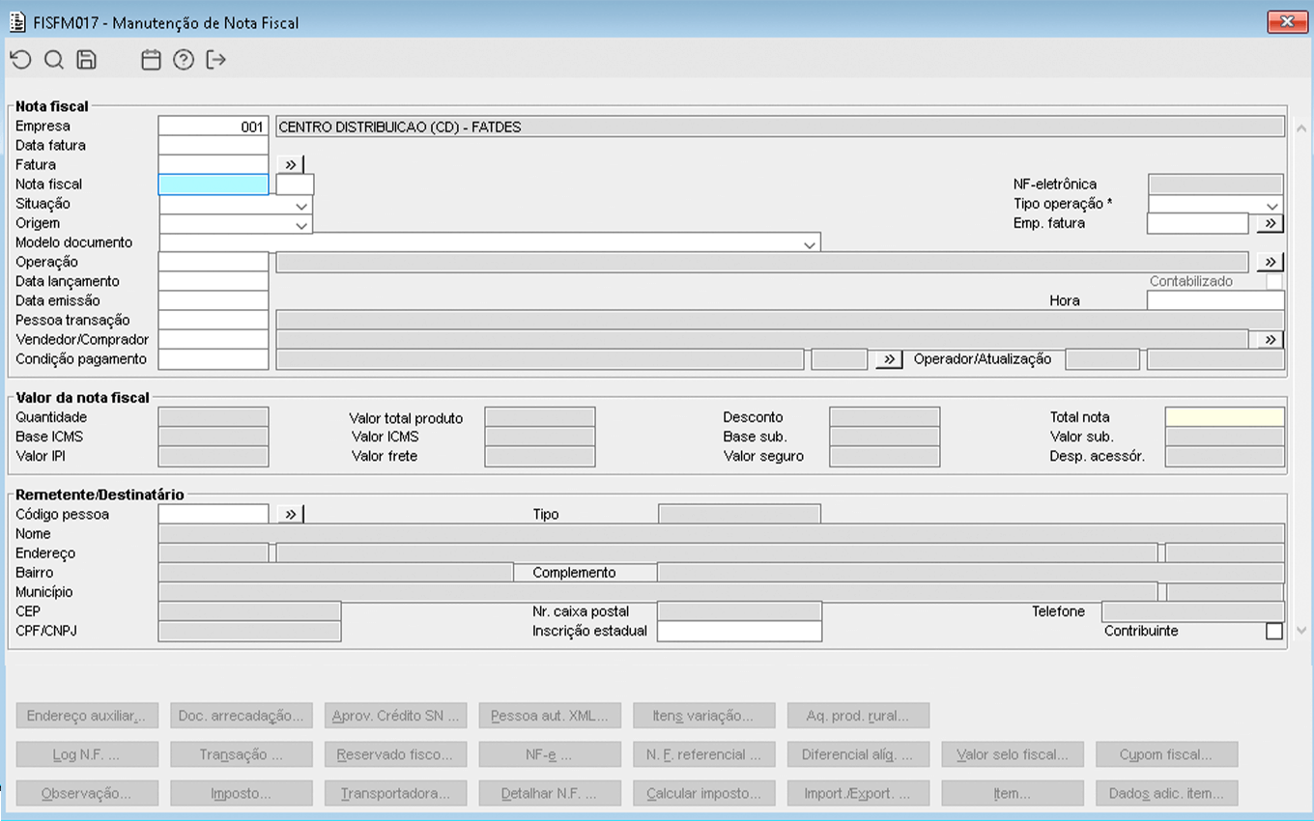Click the scroll down arrow on right scrollbar
The height and width of the screenshot is (821, 1314).
(x=1300, y=630)
